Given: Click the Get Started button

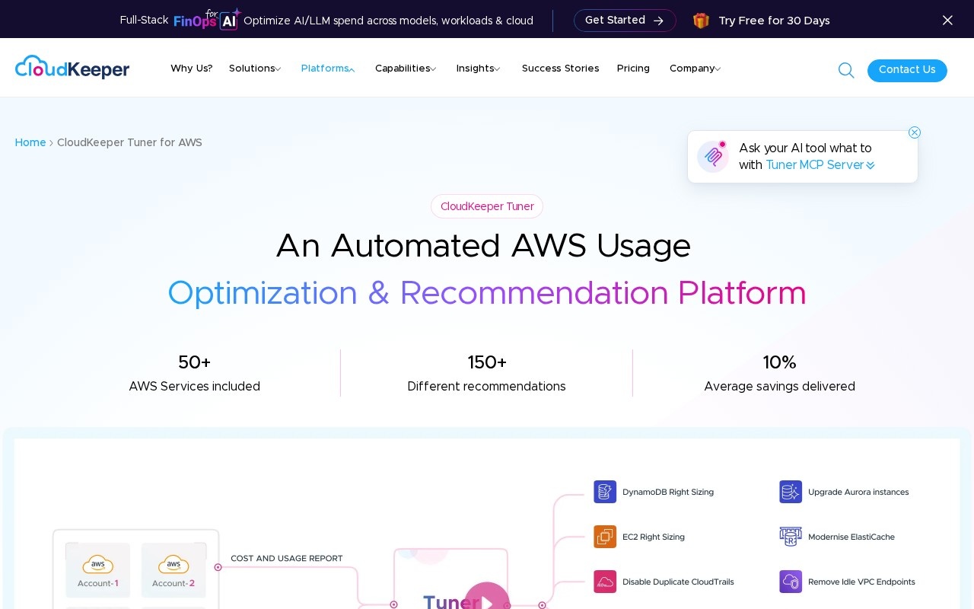Looking at the screenshot, I should 625,21.
